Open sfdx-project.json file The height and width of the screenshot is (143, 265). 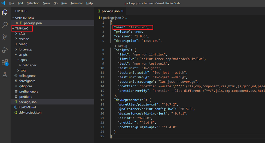30,112
